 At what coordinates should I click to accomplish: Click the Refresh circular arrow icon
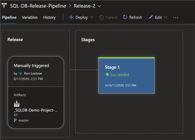click(125, 17)
